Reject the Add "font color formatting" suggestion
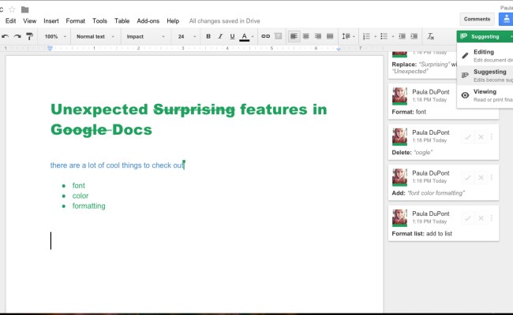This screenshot has height=315, width=513. [x=481, y=177]
